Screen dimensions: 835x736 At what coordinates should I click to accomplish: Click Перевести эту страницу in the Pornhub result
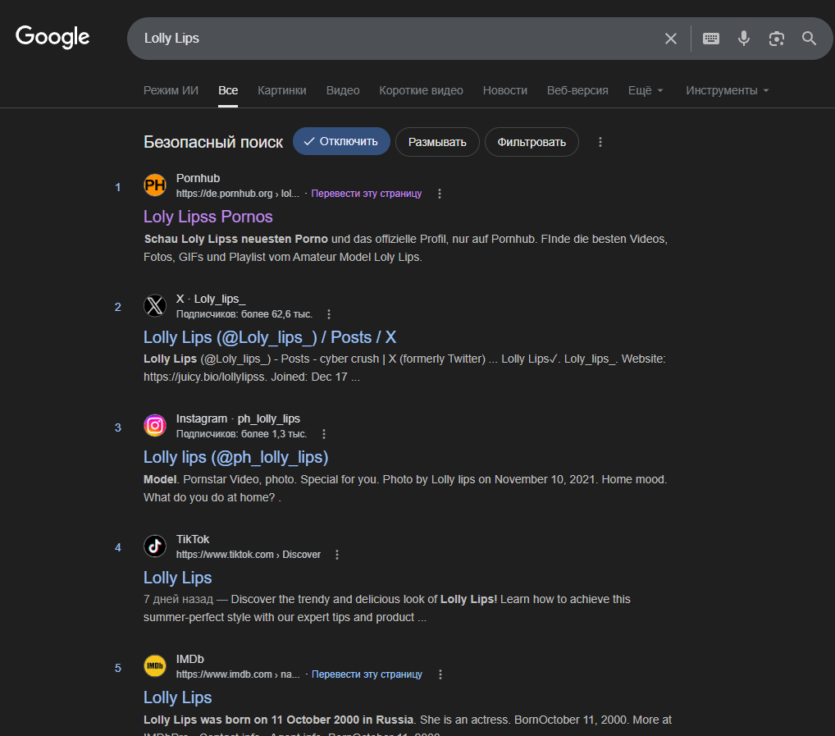(367, 194)
